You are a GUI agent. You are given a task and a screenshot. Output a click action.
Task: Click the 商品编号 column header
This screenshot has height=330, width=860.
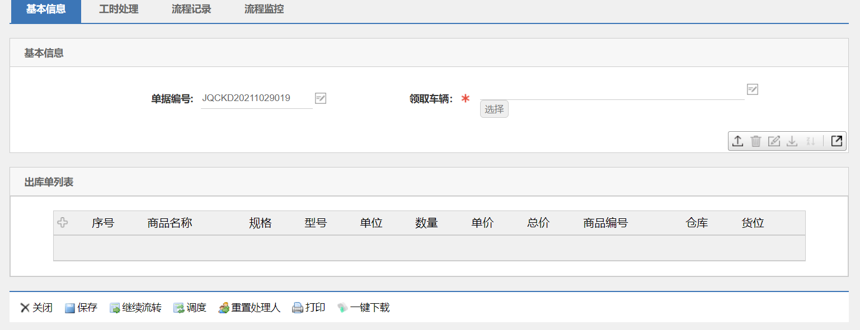pyautogui.click(x=605, y=223)
